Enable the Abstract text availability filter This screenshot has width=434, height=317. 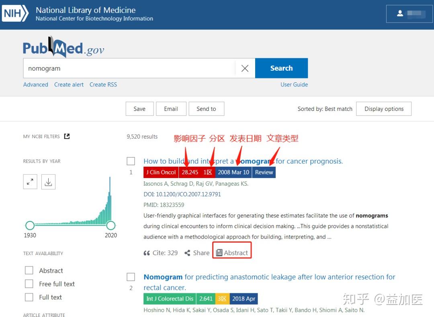(x=29, y=270)
